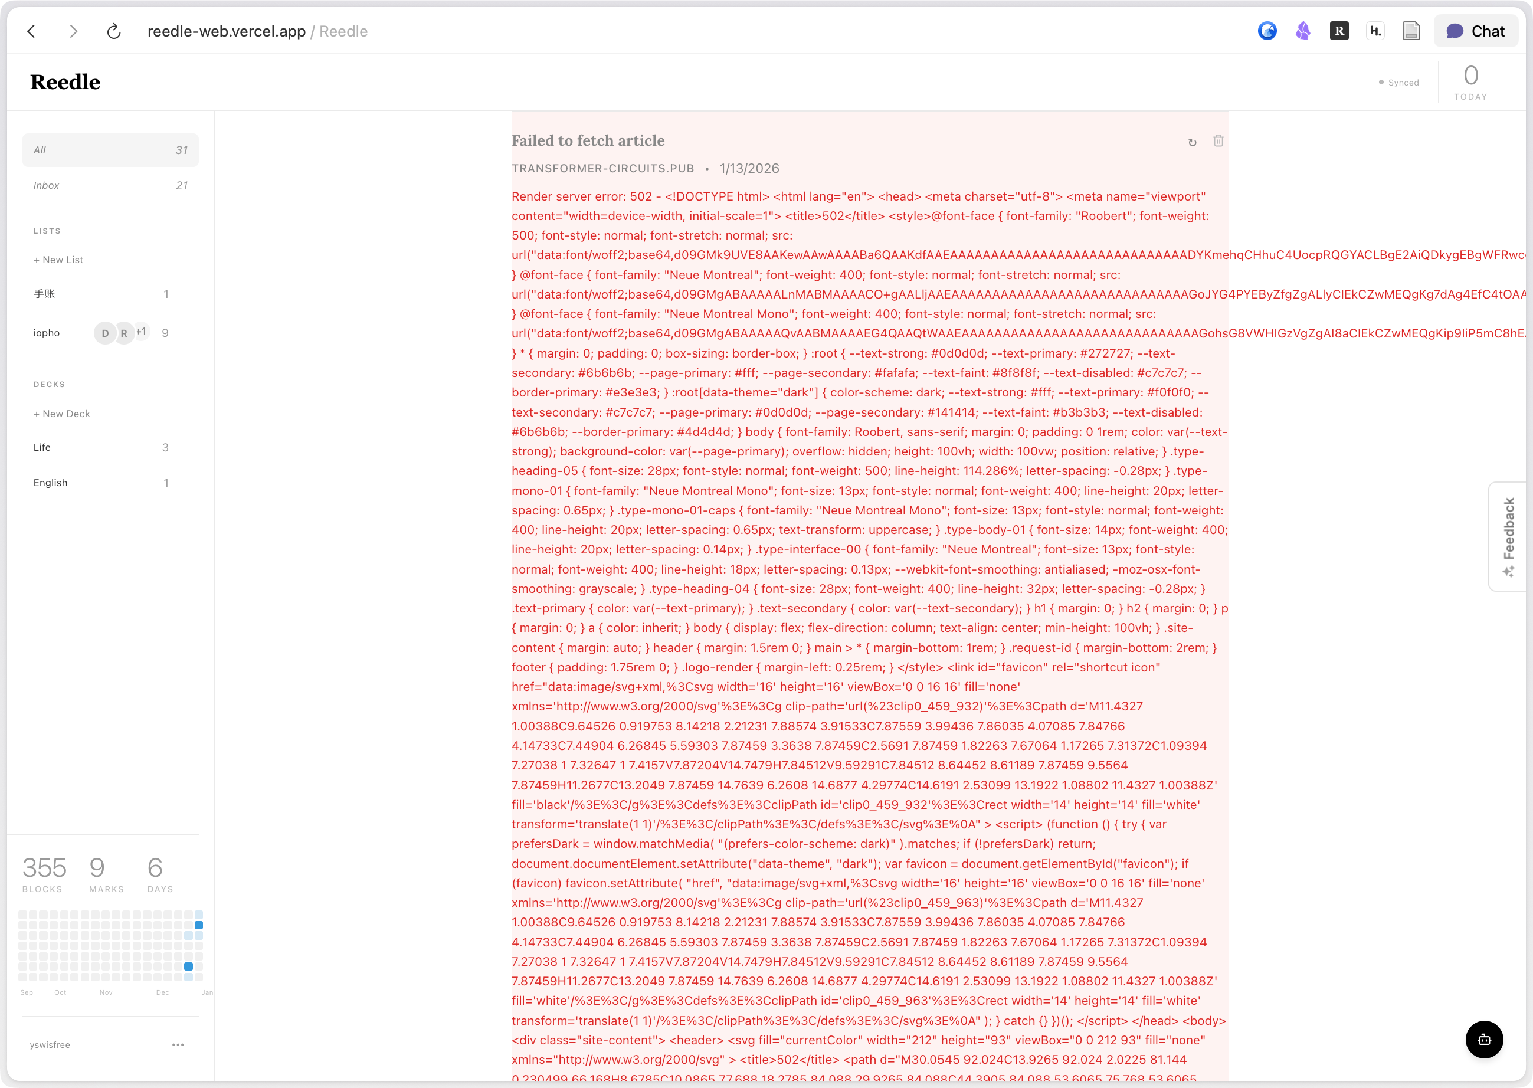
Task: Click the TRANSFORMER-CIRCUITS.PUB source label
Action: 603,169
